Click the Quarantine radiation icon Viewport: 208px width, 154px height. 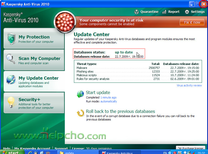(x=136, y=12)
